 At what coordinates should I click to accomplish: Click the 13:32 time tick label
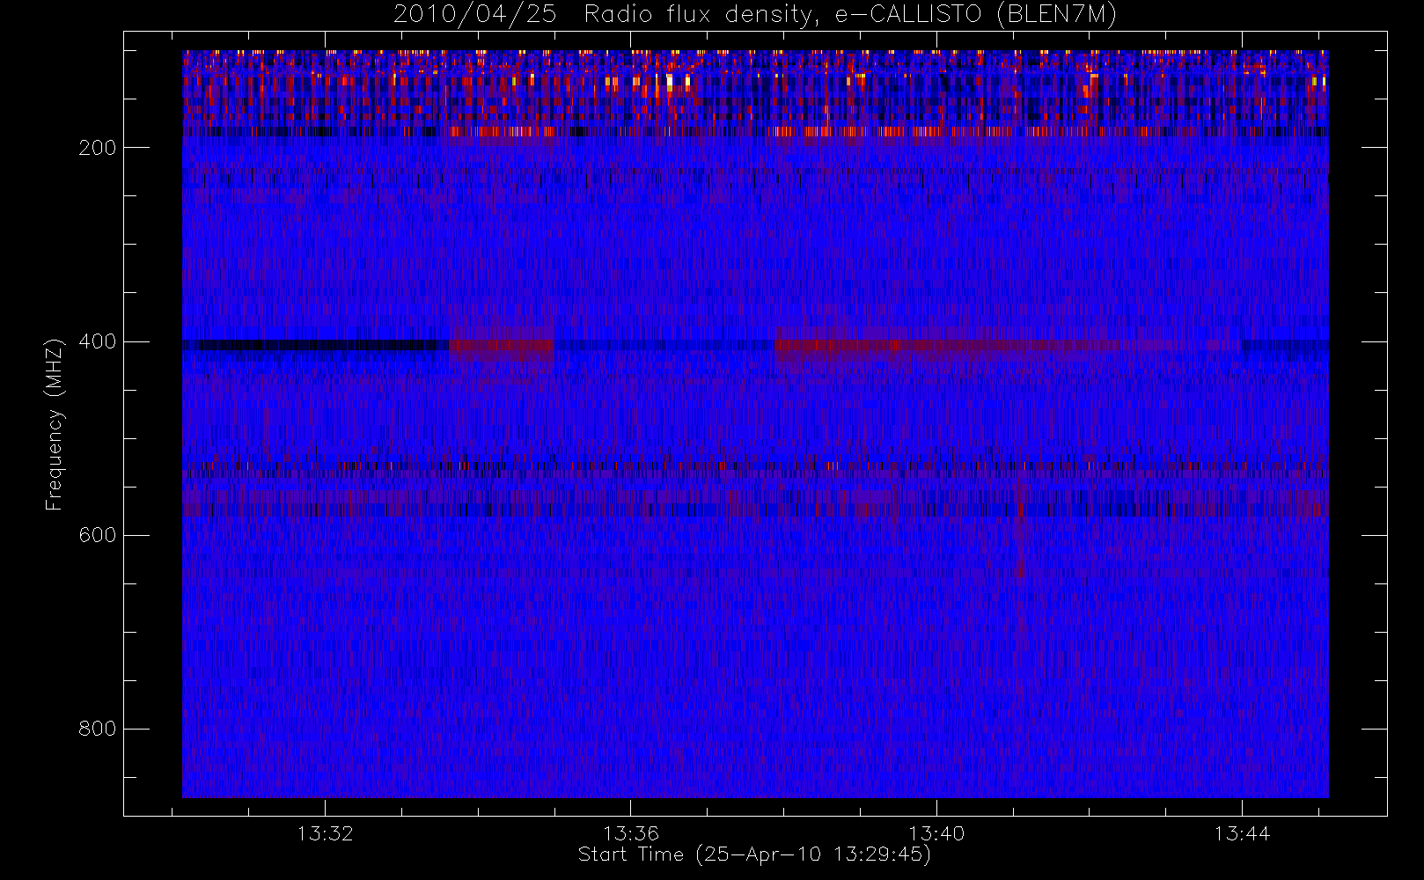click(x=325, y=833)
